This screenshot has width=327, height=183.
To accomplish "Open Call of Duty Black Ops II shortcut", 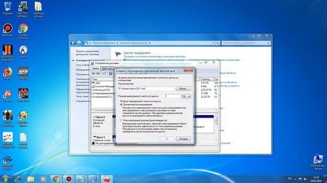I will pos(8,53).
